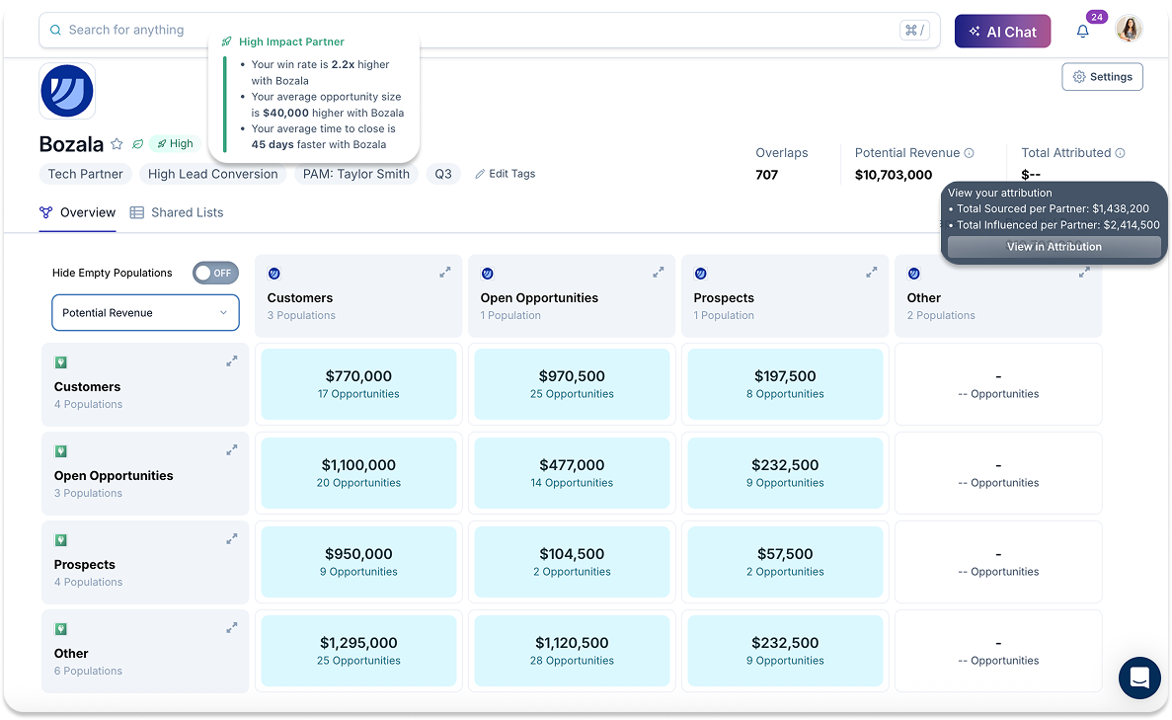Viewport: 1172px width, 720px height.
Task: Expand Prospects column header
Action: 871,273
